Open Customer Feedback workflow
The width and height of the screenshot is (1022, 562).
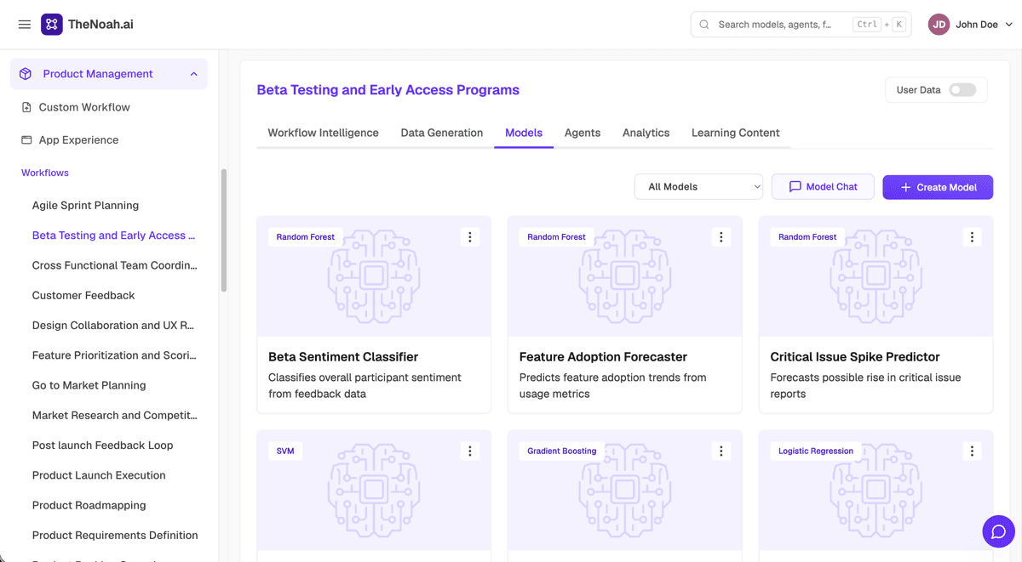click(83, 295)
